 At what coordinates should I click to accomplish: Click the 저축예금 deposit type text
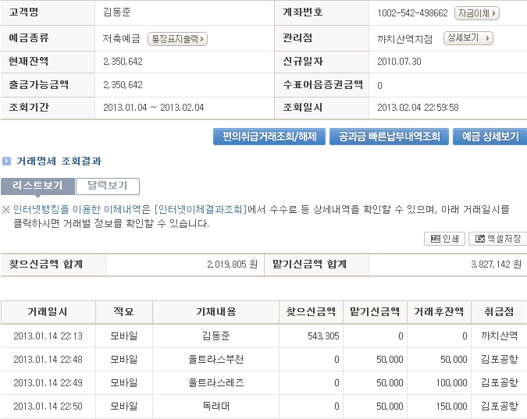click(x=121, y=38)
